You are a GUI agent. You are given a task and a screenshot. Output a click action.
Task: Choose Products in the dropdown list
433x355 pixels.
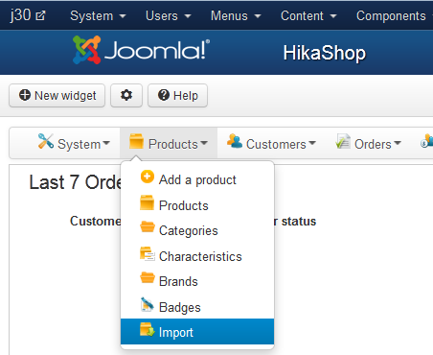pyautogui.click(x=197, y=205)
